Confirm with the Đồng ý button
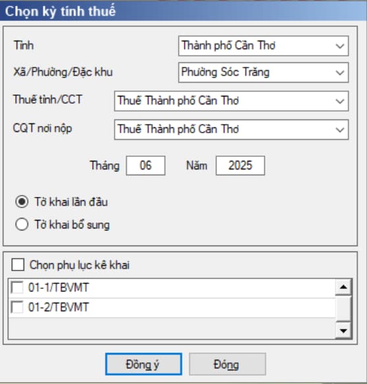 pyautogui.click(x=143, y=364)
